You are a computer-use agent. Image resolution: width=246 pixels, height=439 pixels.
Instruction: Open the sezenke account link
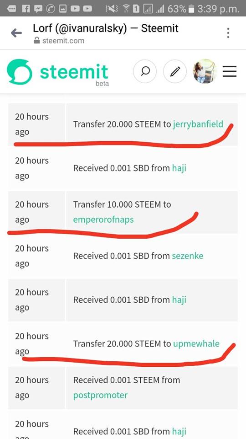pyautogui.click(x=188, y=256)
